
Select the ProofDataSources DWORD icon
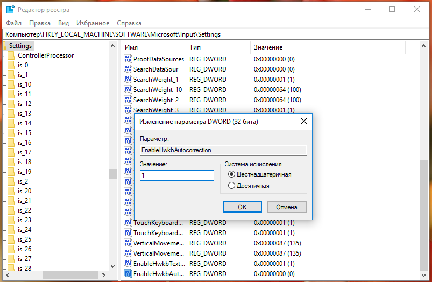128,59
